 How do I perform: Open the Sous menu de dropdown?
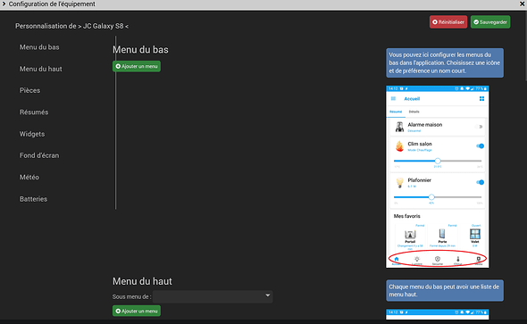pyautogui.click(x=213, y=296)
